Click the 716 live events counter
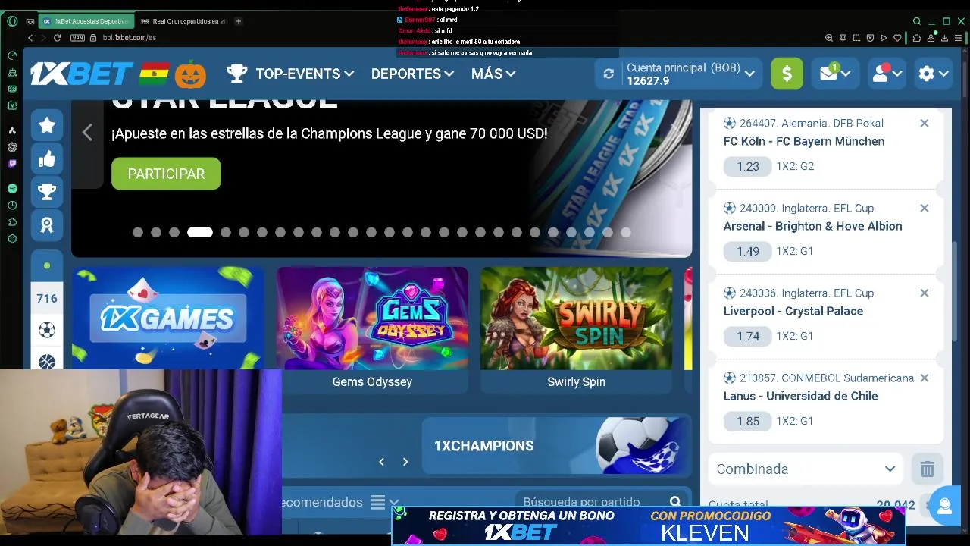This screenshot has width=970, height=546. [x=47, y=298]
